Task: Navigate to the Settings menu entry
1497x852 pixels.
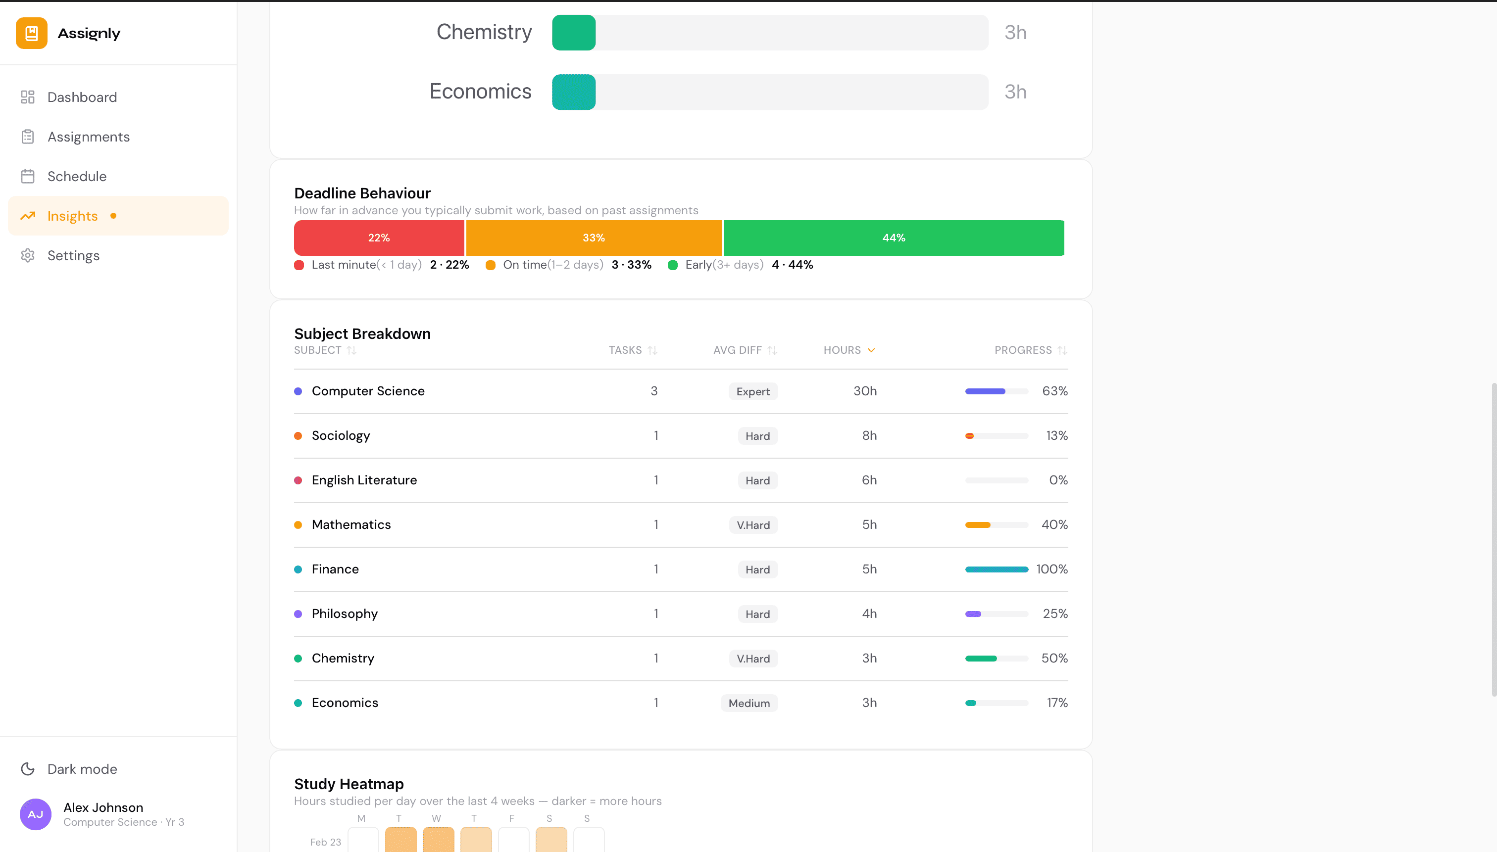Action: (74, 255)
